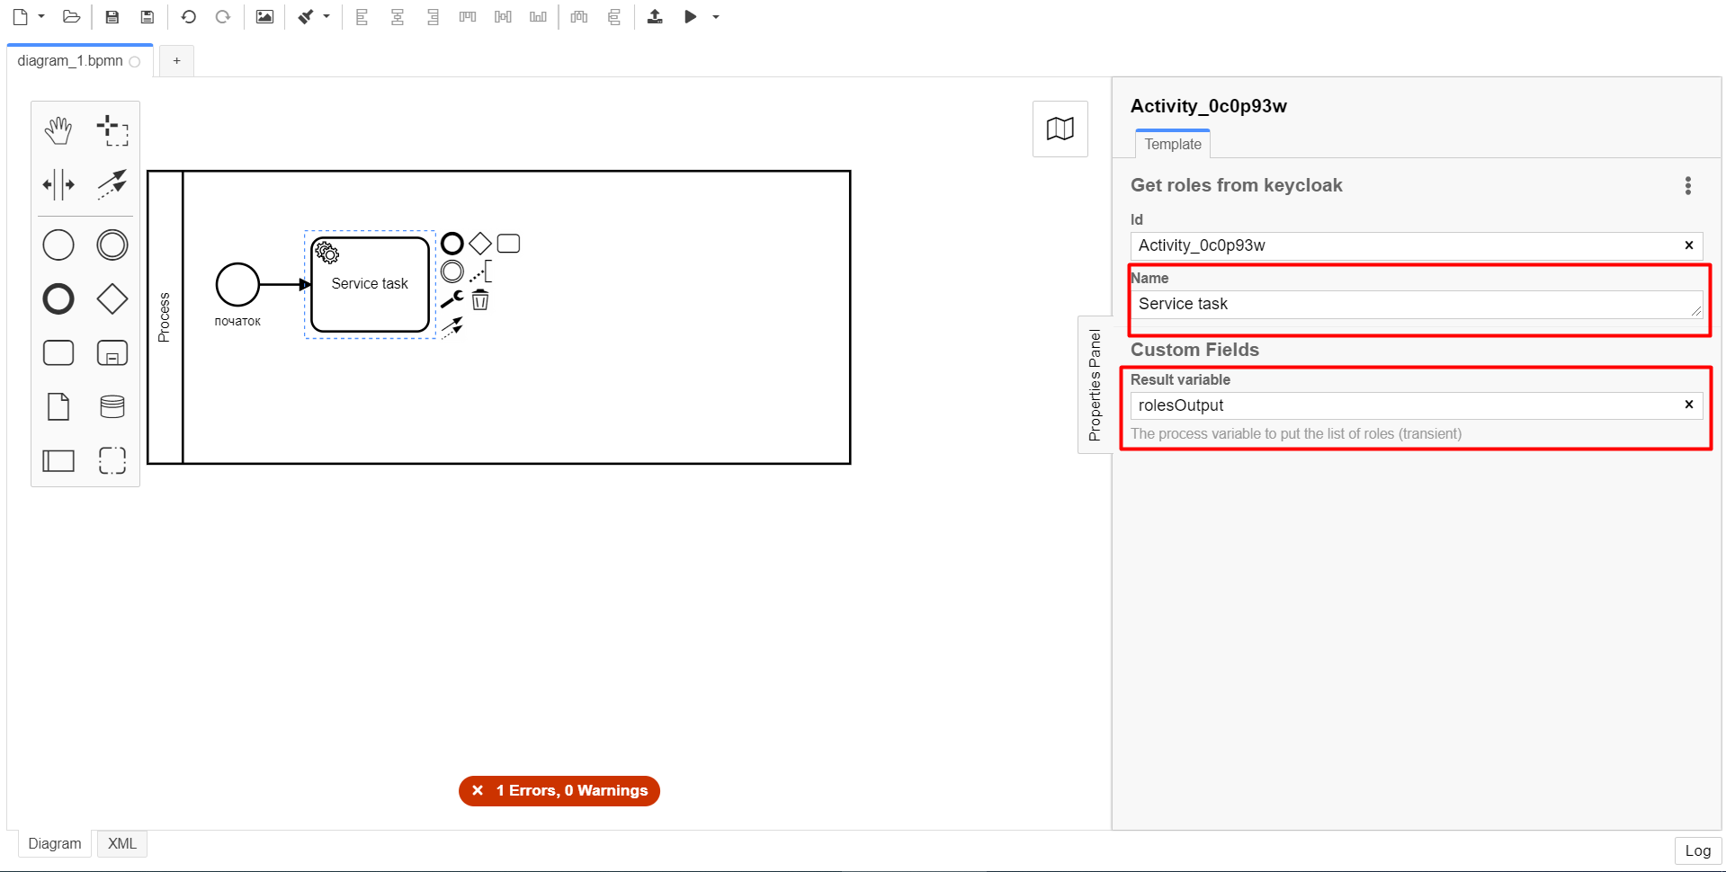
Task: Clear the Id field with X
Action: coord(1689,245)
